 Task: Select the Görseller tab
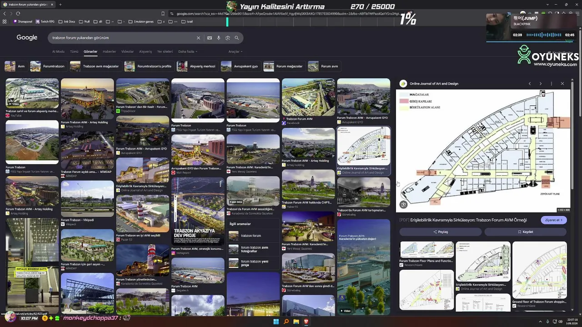click(90, 52)
